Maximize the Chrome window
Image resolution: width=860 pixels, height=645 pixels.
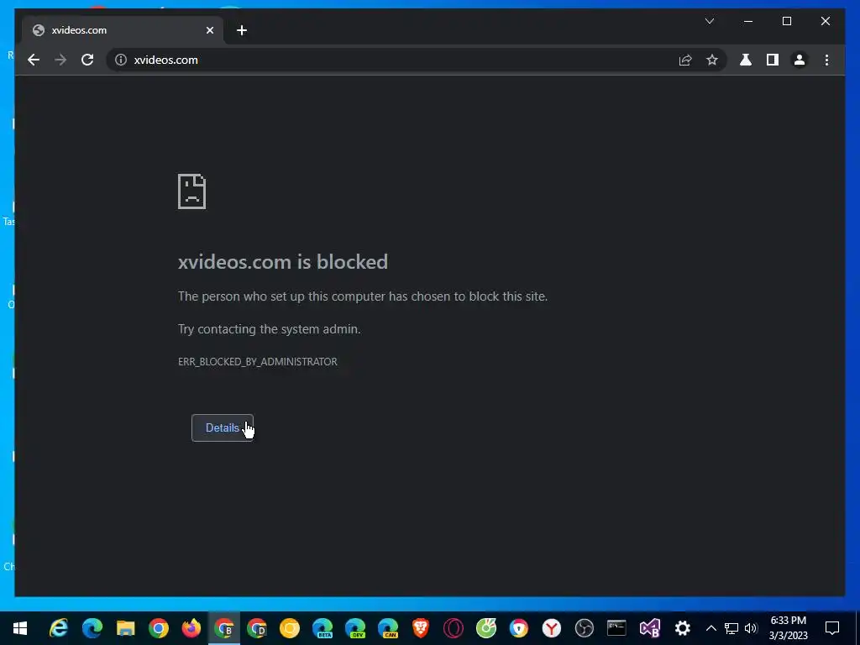786,21
